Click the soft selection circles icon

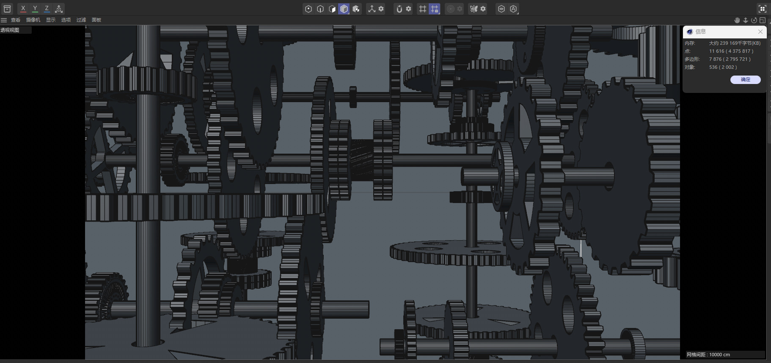coord(450,9)
